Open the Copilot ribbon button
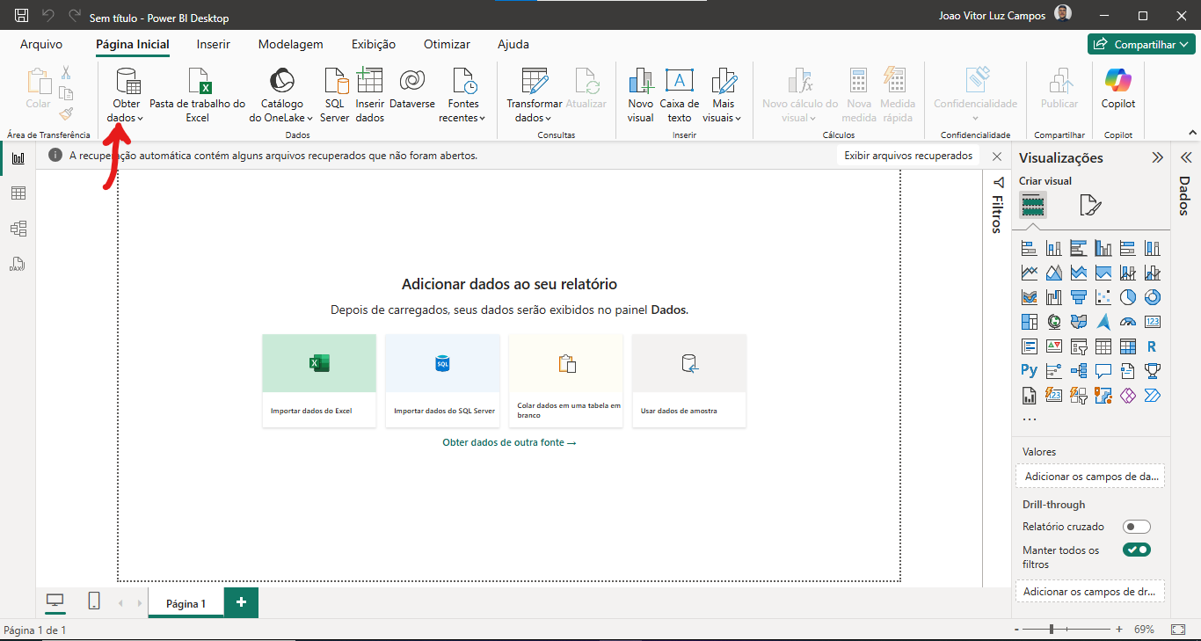Image resolution: width=1201 pixels, height=641 pixels. click(1118, 90)
